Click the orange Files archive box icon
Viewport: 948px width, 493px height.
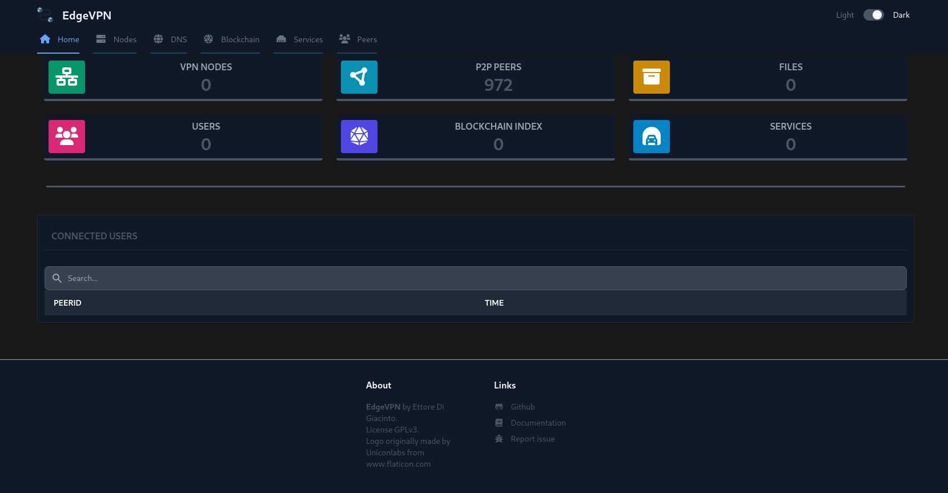(652, 77)
